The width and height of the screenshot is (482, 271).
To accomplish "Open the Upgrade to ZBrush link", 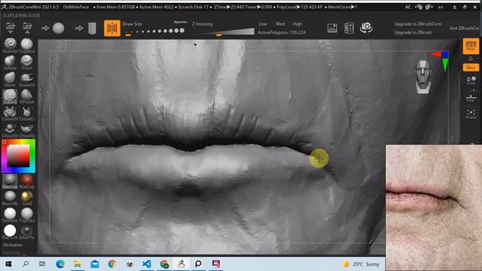I will 413,32.
